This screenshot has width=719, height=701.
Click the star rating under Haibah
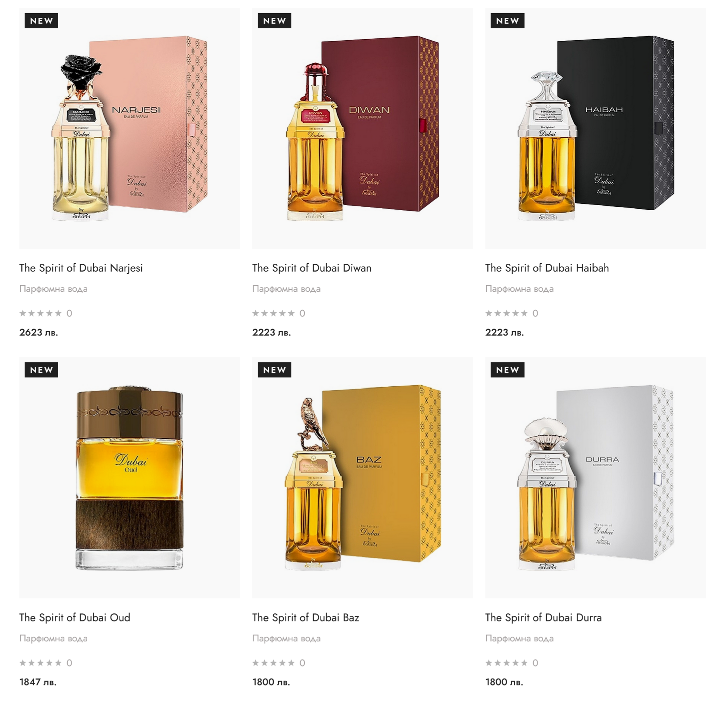(506, 313)
